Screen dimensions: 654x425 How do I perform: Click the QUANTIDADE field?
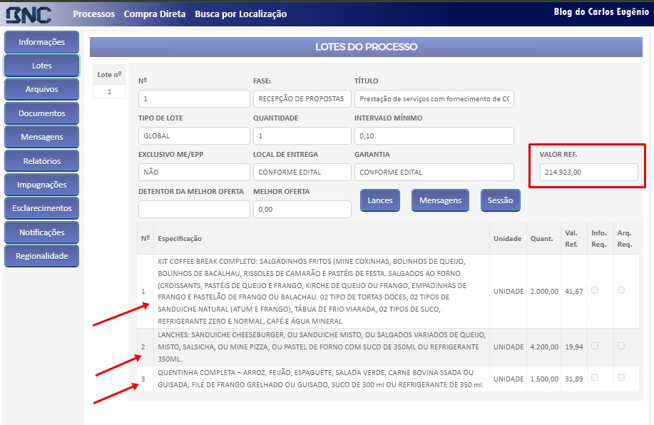pos(302,136)
